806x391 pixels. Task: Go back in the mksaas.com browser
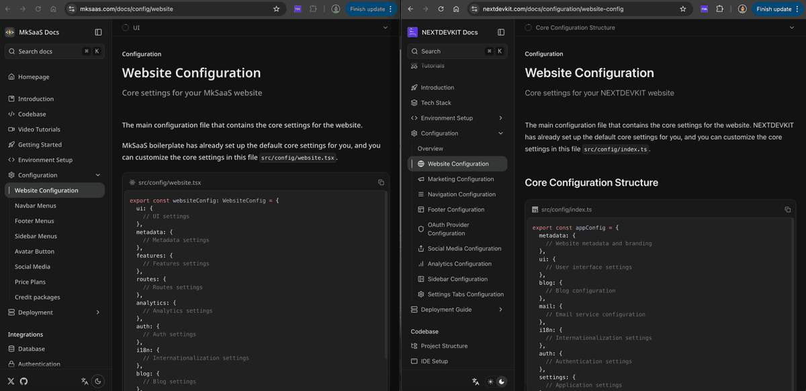click(7, 9)
